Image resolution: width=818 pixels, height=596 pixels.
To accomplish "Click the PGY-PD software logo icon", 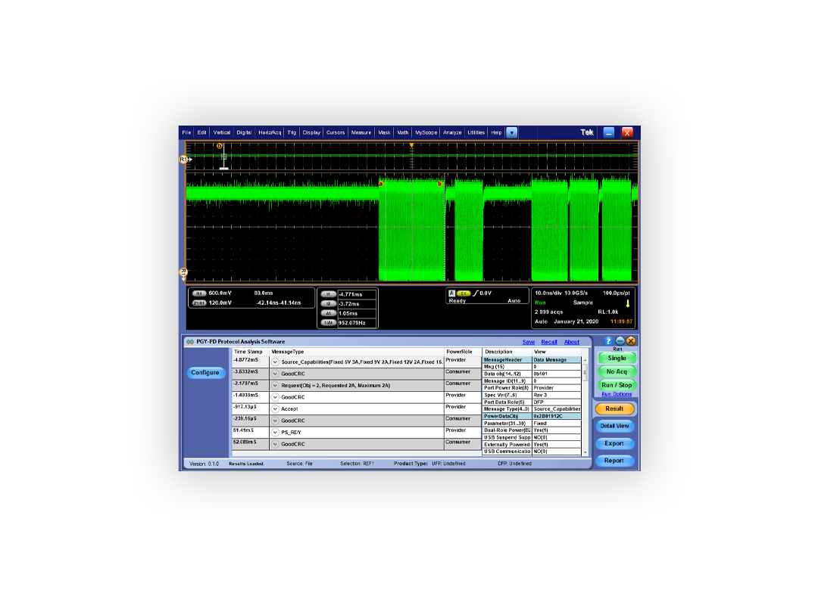I will 190,342.
